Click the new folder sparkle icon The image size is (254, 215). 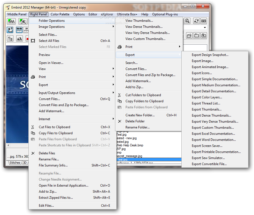click(x=189, y=36)
